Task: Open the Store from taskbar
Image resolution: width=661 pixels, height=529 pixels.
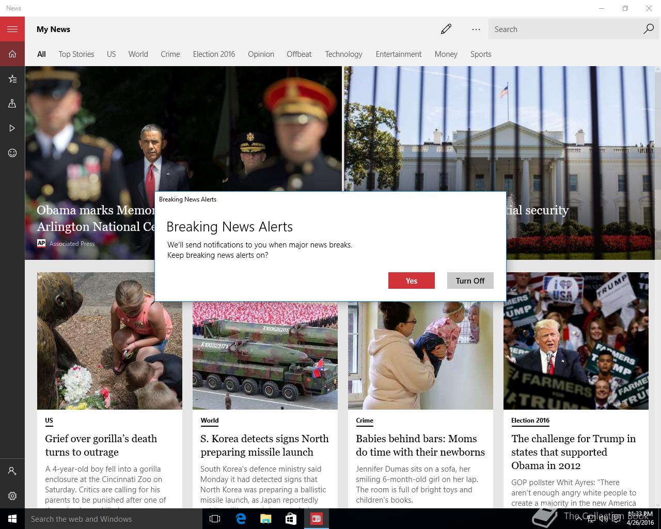Action: (x=291, y=519)
